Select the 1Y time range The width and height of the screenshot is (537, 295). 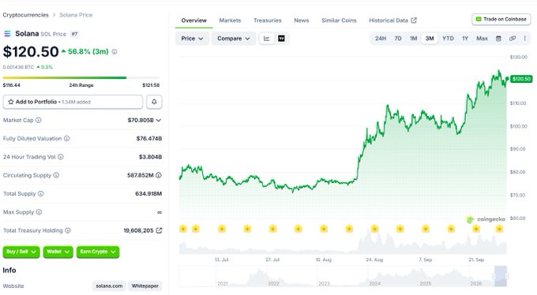[465, 39]
